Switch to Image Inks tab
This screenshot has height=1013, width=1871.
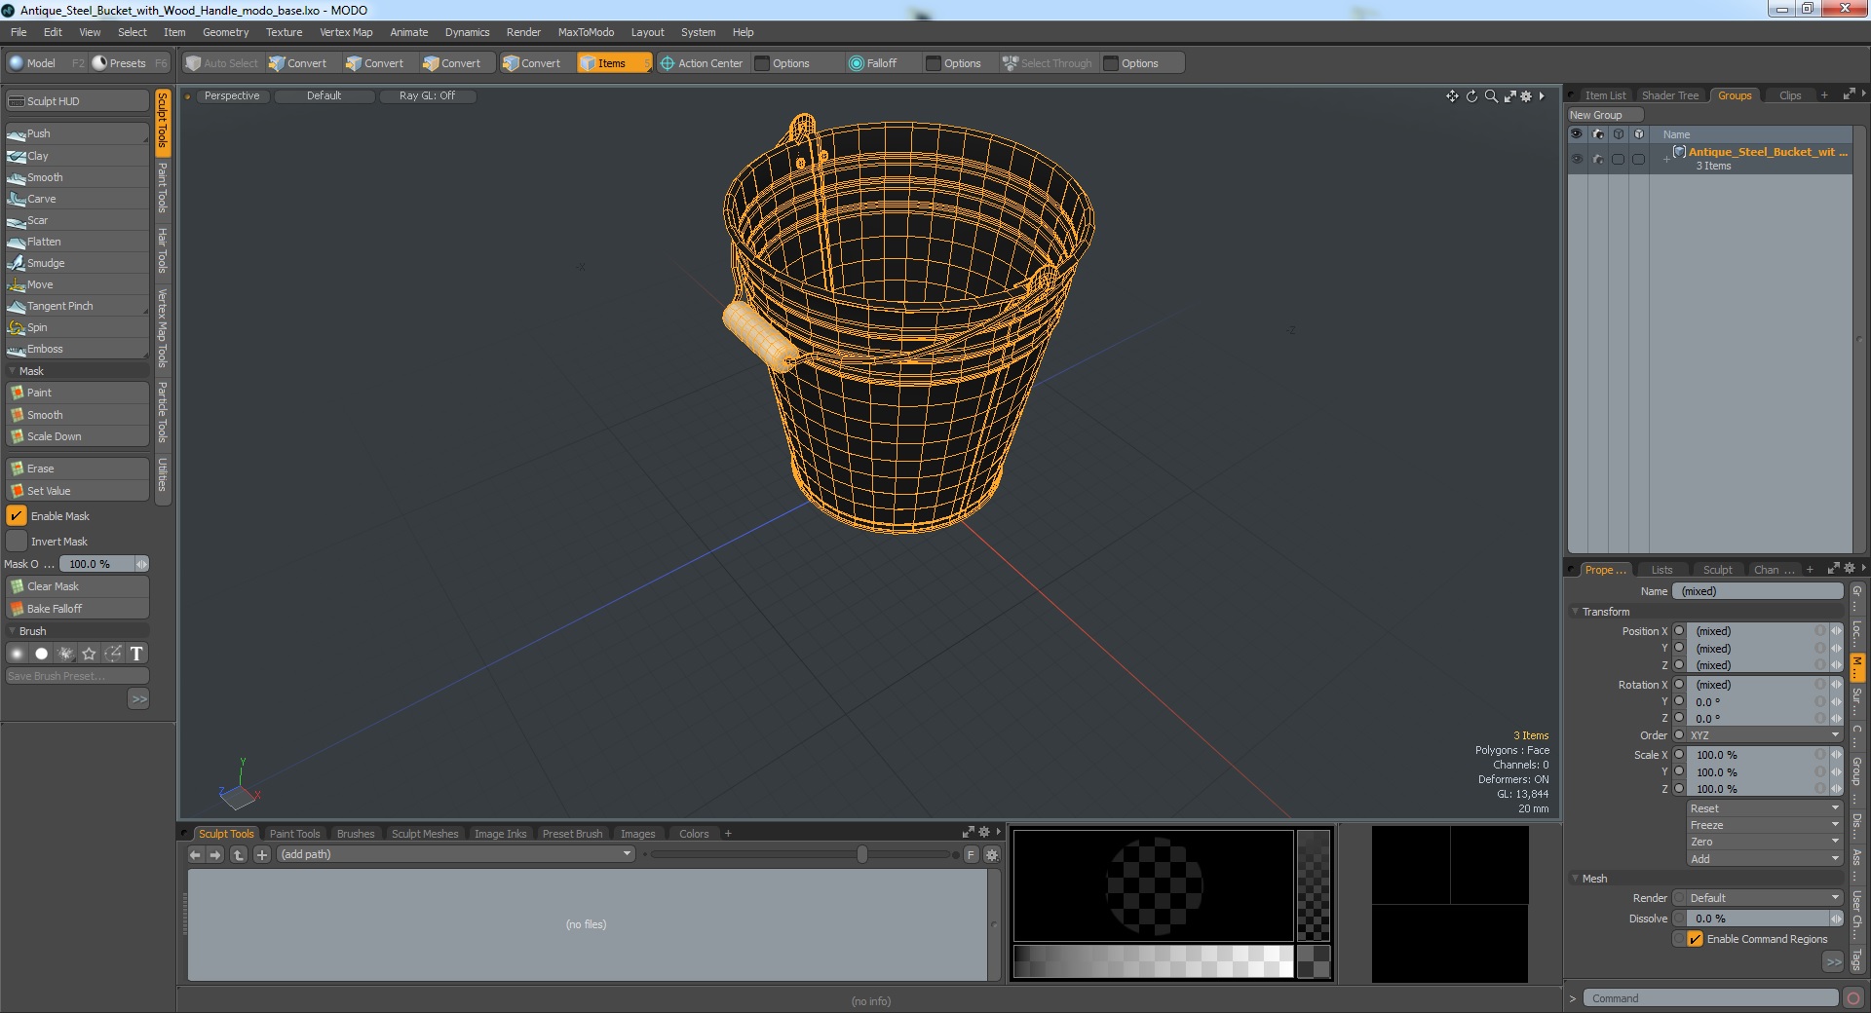pos(500,834)
